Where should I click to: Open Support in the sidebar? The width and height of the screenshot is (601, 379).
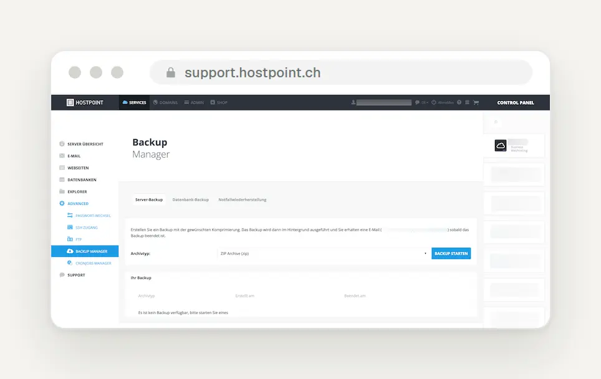click(x=72, y=275)
